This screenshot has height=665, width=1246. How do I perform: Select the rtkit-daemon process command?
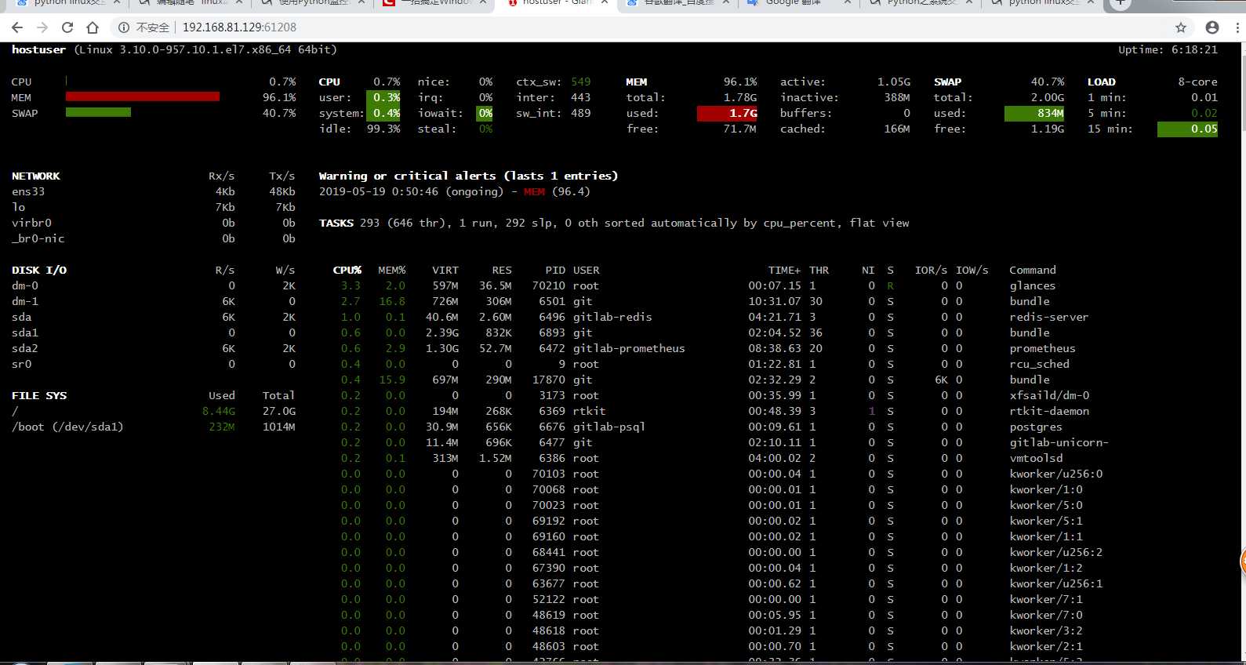tap(1049, 411)
